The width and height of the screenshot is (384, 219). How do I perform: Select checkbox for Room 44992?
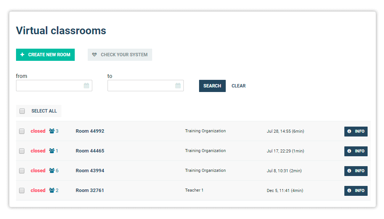22,131
